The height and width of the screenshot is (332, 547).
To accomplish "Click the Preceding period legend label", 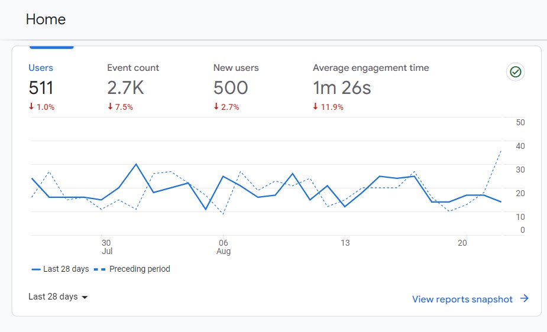I will [x=140, y=269].
